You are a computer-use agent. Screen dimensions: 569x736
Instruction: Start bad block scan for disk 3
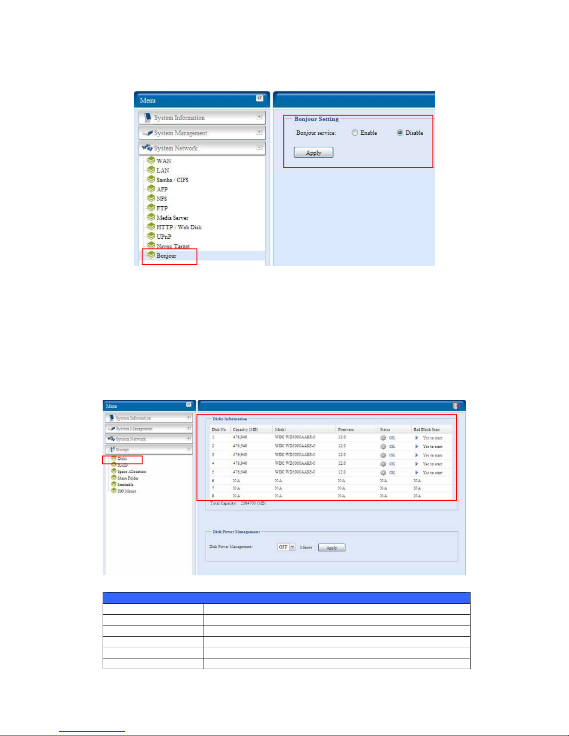(417, 455)
